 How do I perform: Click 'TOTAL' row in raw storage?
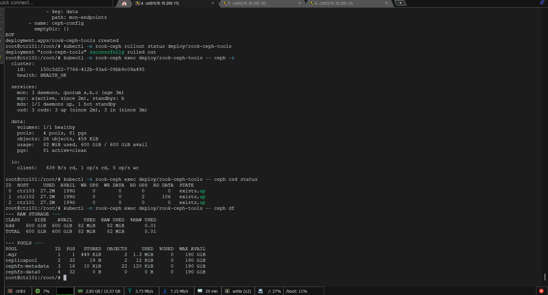81,231
